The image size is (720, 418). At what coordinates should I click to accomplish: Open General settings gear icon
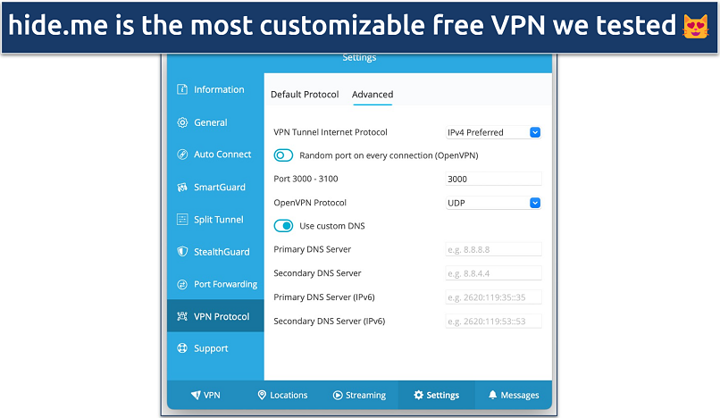(182, 122)
